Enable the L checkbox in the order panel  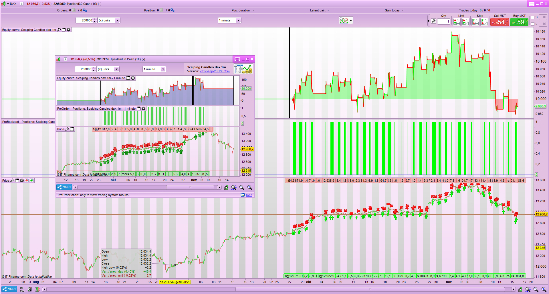click(x=533, y=24)
